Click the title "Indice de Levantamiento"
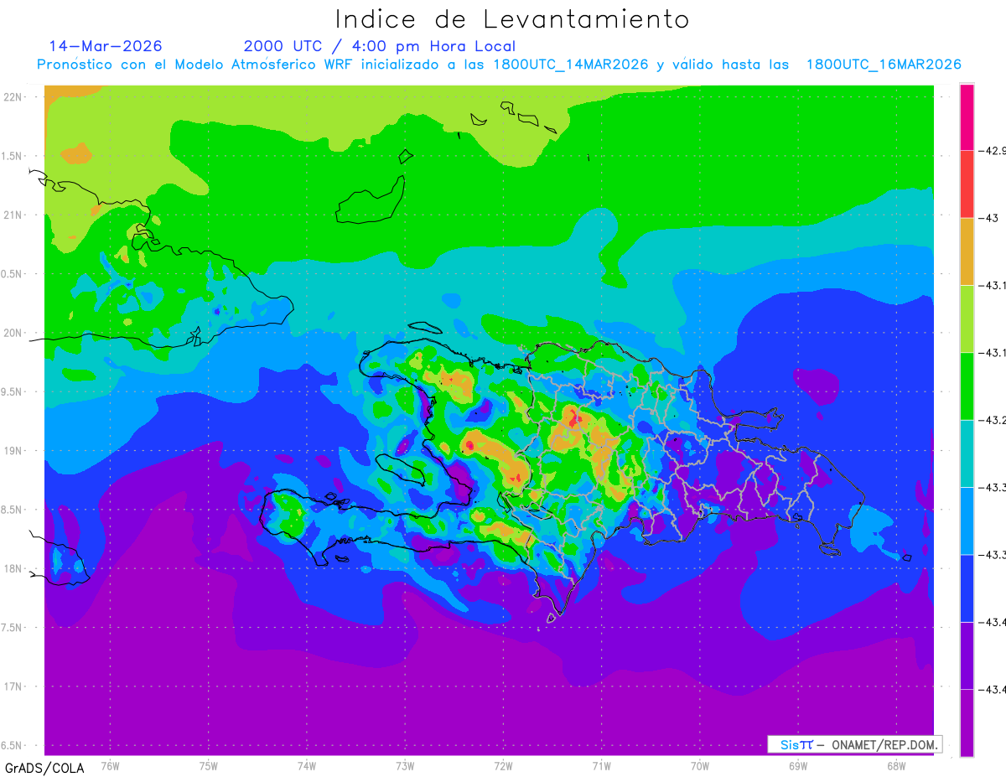The image size is (1006, 777). pyautogui.click(x=512, y=19)
